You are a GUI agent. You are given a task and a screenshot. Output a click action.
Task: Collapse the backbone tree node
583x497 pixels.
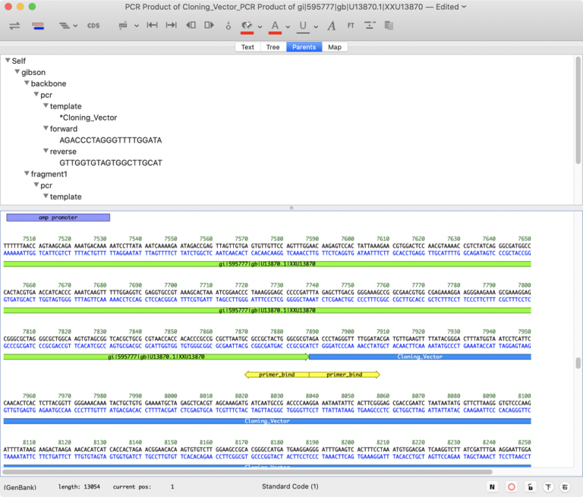tap(27, 83)
